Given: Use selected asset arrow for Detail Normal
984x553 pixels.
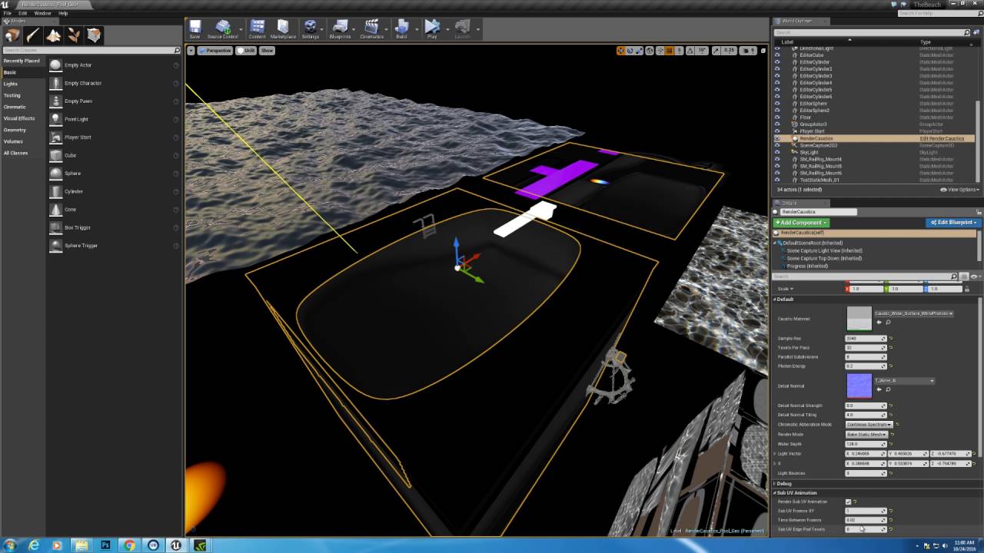Looking at the screenshot, I should click(x=879, y=389).
